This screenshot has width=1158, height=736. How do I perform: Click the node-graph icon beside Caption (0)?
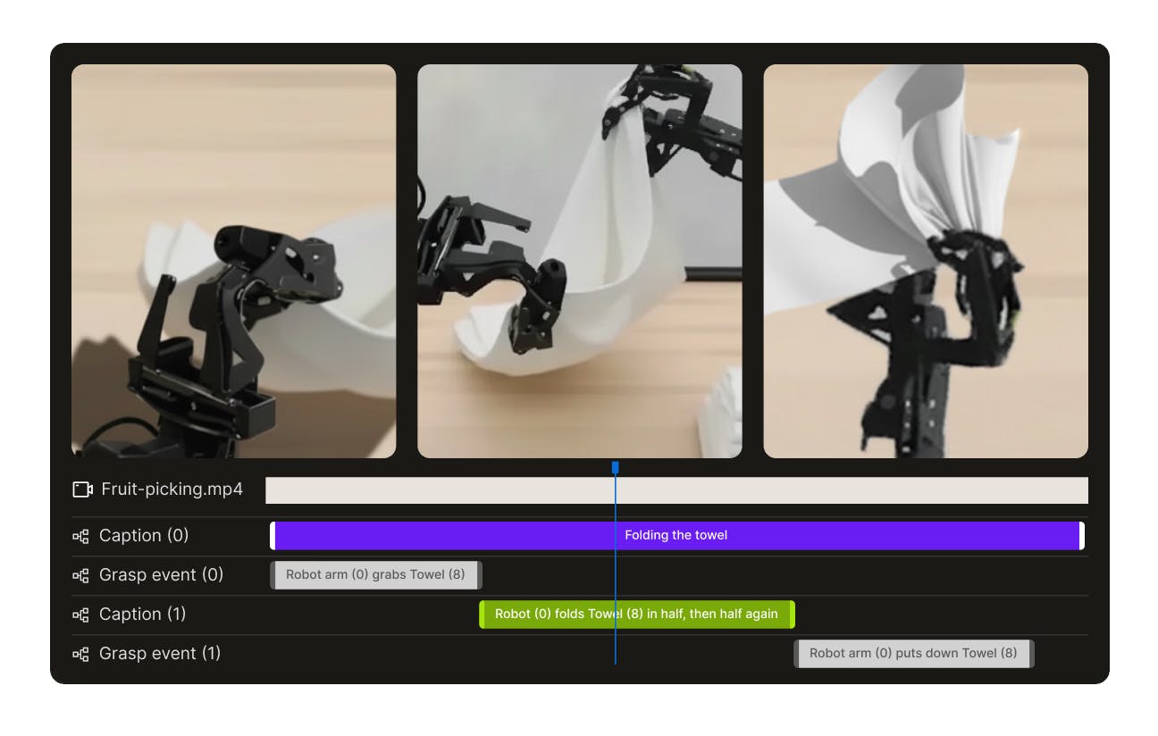click(x=81, y=536)
